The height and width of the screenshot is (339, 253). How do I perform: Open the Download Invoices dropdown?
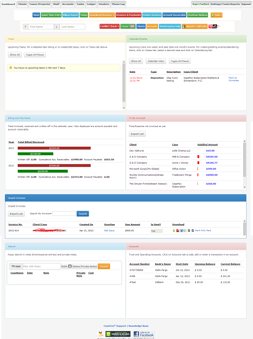101,15
